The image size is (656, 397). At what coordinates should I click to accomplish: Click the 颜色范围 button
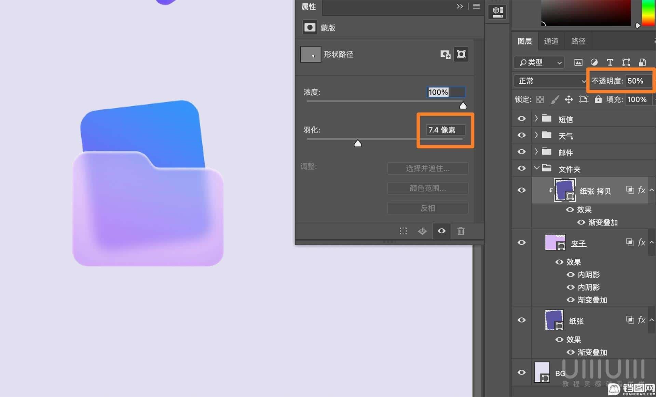coord(428,188)
